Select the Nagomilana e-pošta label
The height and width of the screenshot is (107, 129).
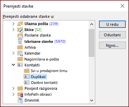tap(42, 59)
